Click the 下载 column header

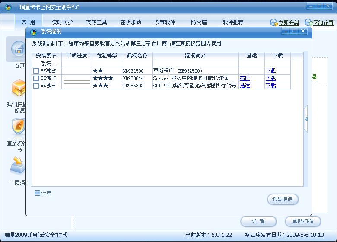click(x=277, y=56)
